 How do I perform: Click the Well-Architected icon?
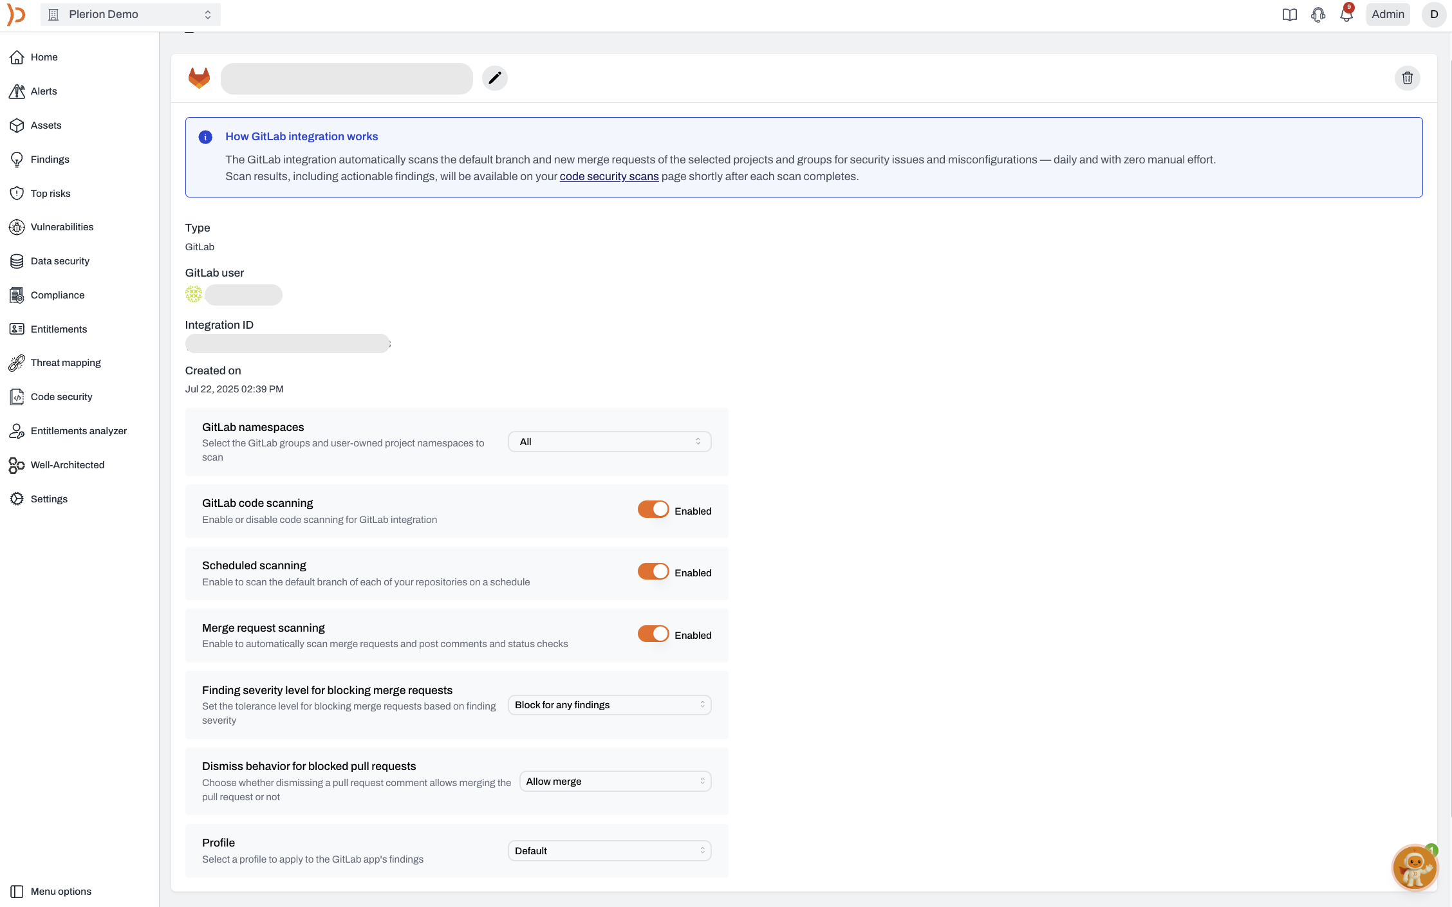[17, 465]
